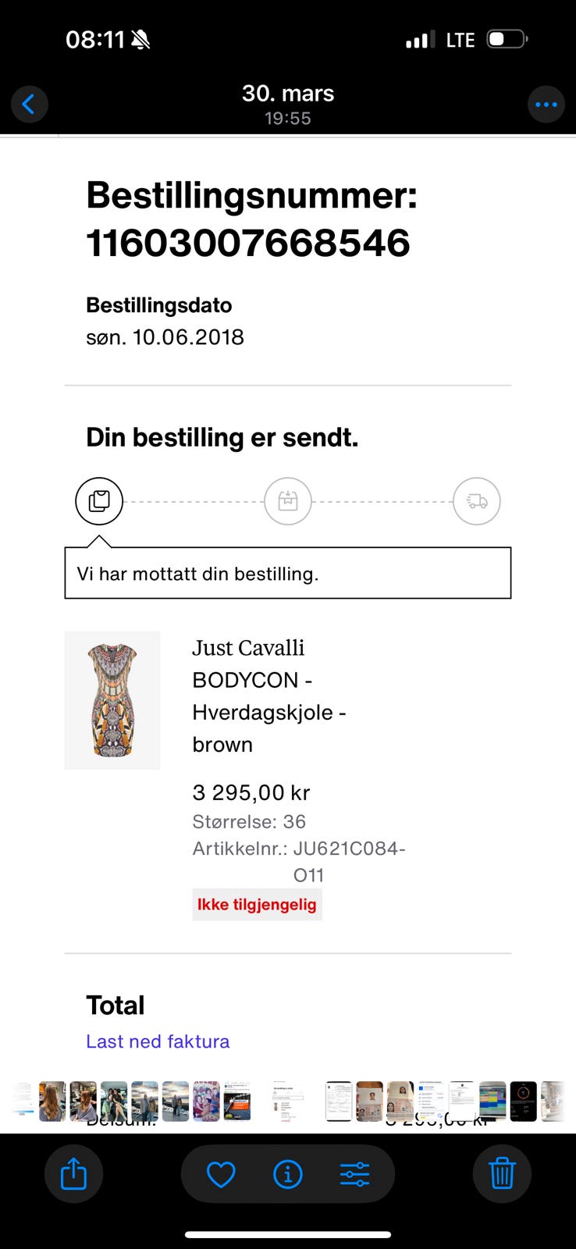Tap the red 'Ikke tilgjengelig' label
Image resolution: width=576 pixels, height=1249 pixels.
coord(257,905)
